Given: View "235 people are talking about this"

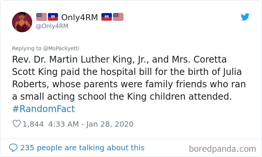Looking at the screenshot, I should pos(82,148).
